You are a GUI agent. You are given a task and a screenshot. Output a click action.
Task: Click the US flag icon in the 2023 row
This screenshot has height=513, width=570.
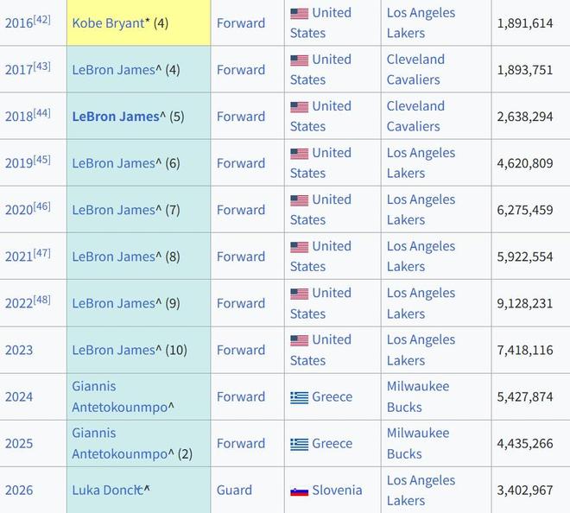click(x=299, y=340)
